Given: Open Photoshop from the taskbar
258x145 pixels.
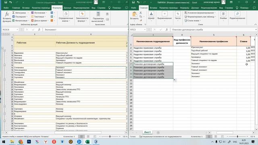Looking at the screenshot, I should click(x=29, y=141).
